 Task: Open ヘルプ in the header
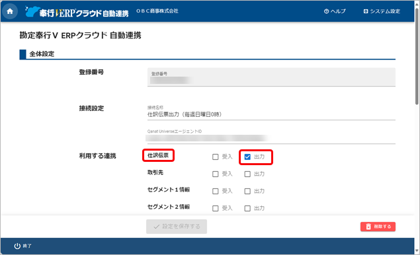335,11
